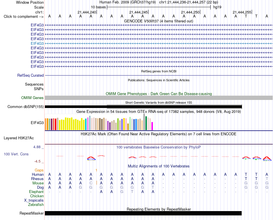Click 'RefSeq genes from NCBI' track title

159,71
